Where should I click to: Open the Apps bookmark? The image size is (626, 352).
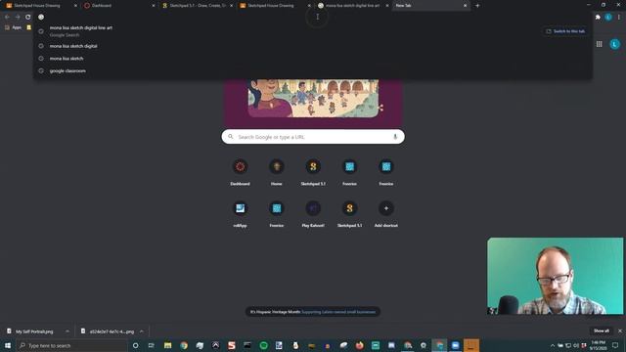tap(13, 27)
